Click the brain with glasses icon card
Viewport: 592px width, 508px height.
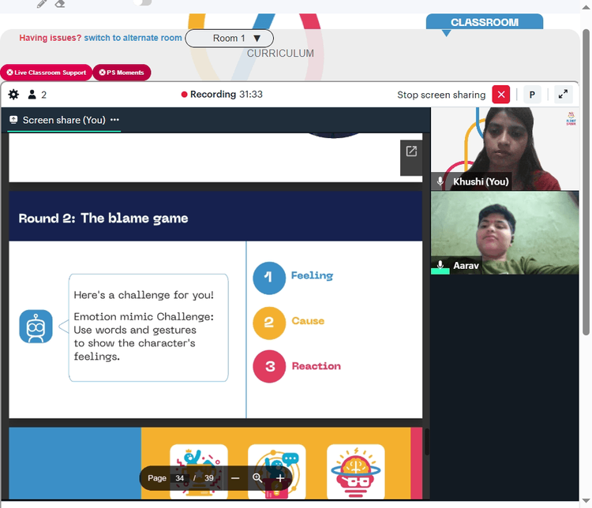(355, 472)
